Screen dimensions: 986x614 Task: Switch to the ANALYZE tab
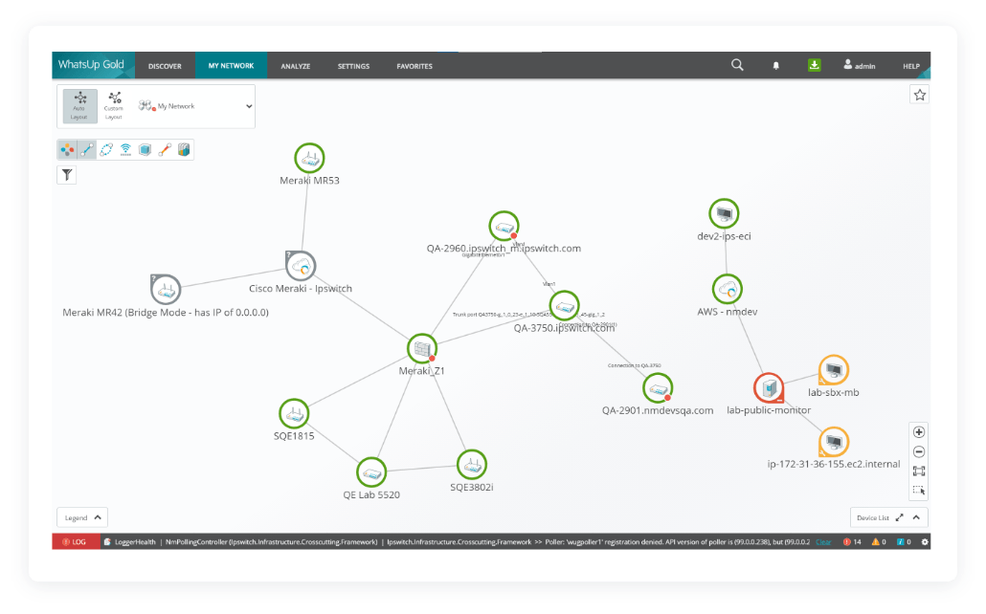295,65
